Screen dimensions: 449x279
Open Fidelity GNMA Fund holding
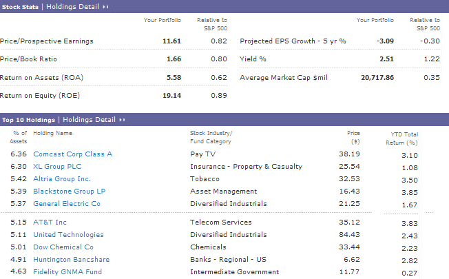67,272
